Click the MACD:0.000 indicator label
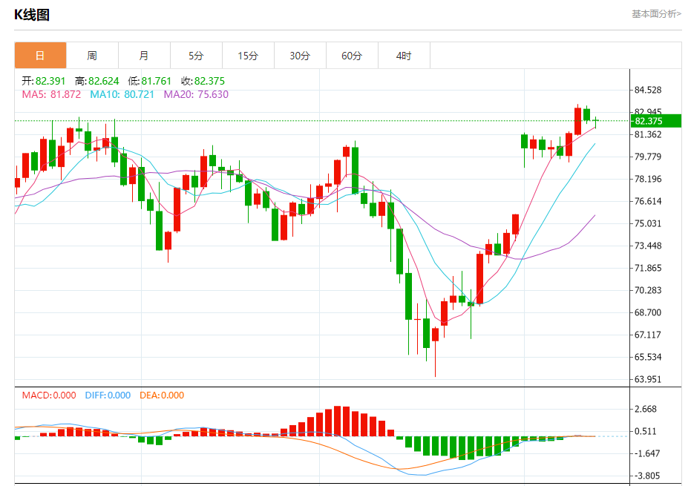Screen dimensions: 691x486 tap(49, 395)
